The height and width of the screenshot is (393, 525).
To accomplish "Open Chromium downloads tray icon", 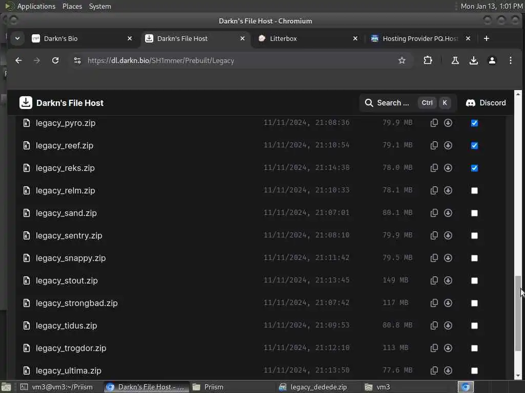I will (x=473, y=60).
